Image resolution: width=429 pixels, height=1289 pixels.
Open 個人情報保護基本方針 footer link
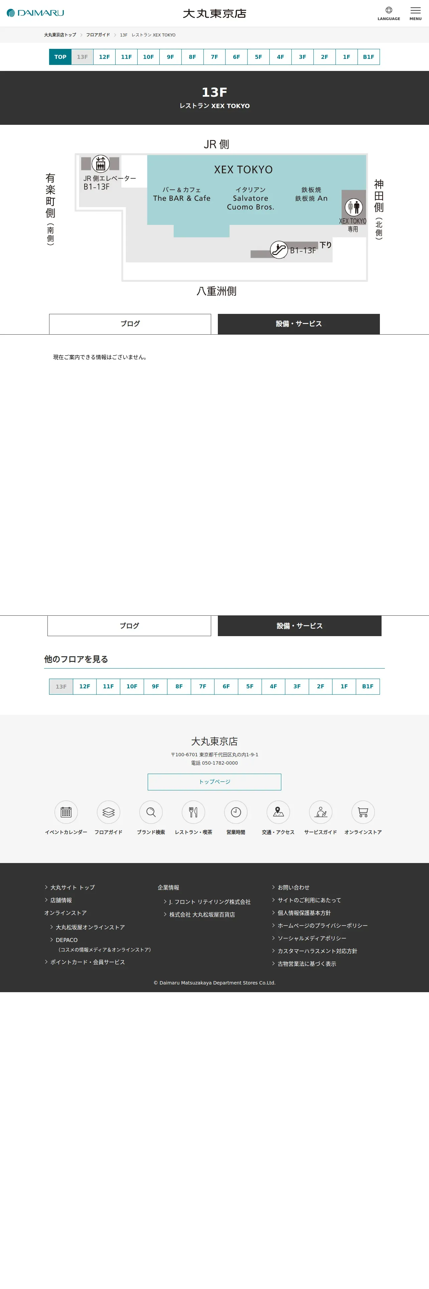(x=304, y=913)
